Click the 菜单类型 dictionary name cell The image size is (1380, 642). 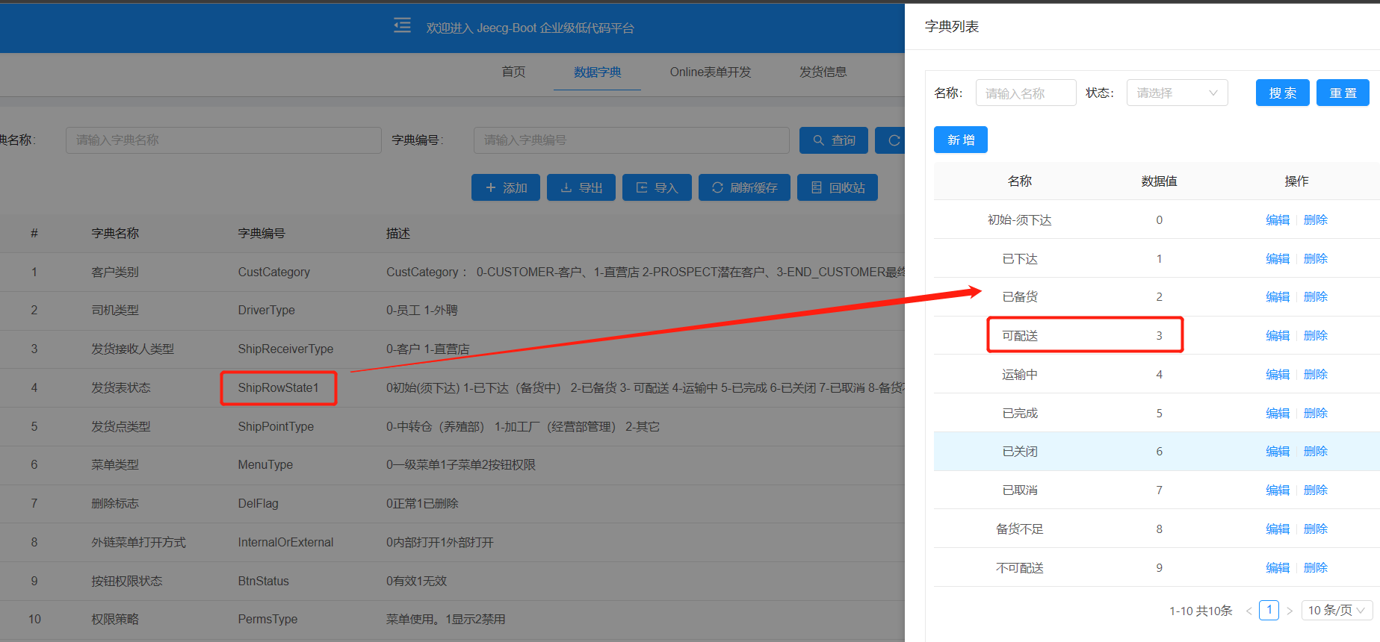[115, 464]
